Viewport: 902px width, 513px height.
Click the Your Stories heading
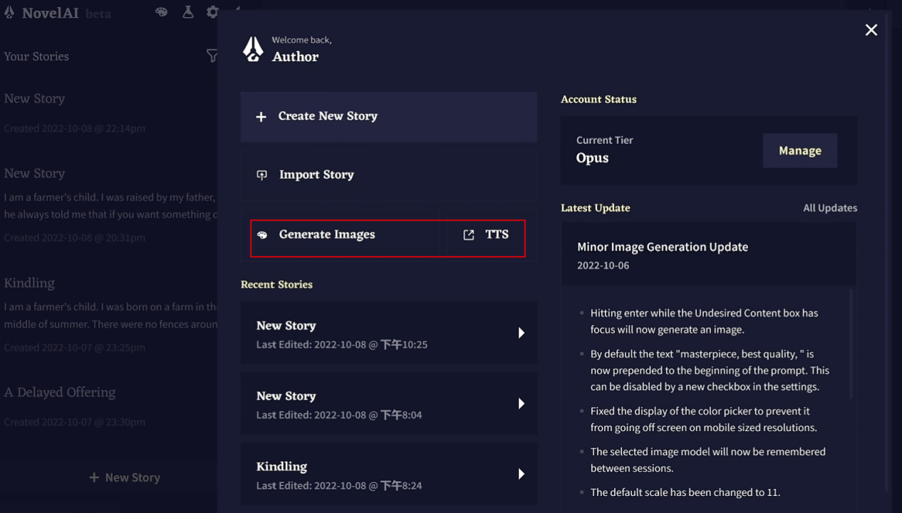click(36, 56)
